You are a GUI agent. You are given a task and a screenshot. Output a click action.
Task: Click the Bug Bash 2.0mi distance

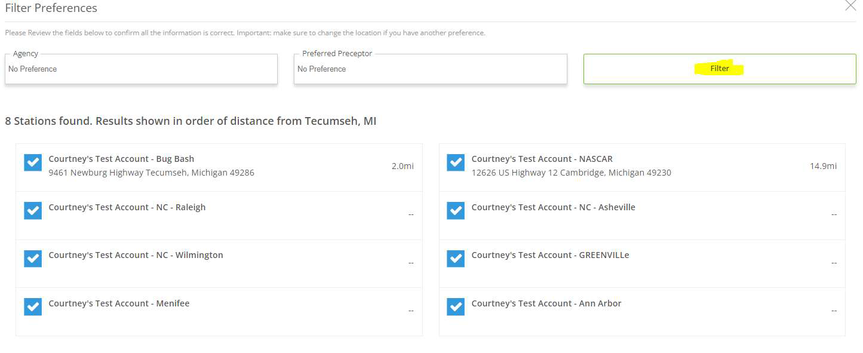pos(403,166)
